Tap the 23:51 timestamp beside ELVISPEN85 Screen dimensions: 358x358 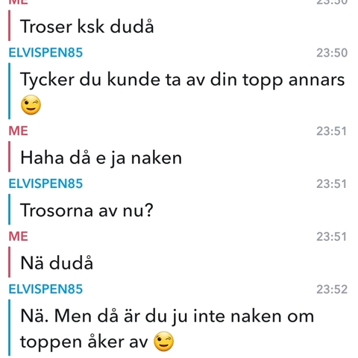tap(331, 184)
